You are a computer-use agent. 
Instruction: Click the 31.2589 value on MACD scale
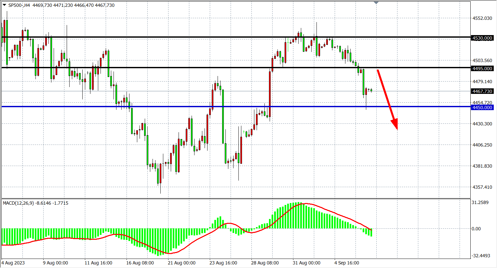click(x=480, y=202)
